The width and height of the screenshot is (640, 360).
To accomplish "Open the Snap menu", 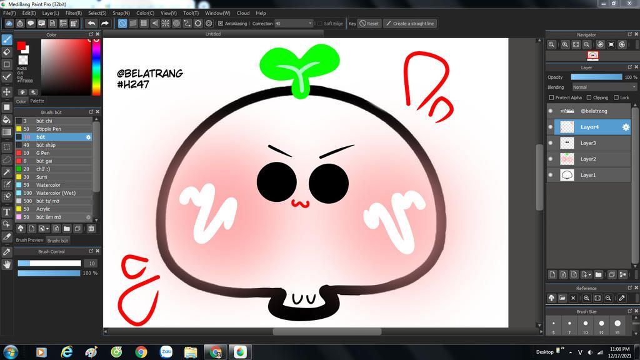I will point(121,13).
